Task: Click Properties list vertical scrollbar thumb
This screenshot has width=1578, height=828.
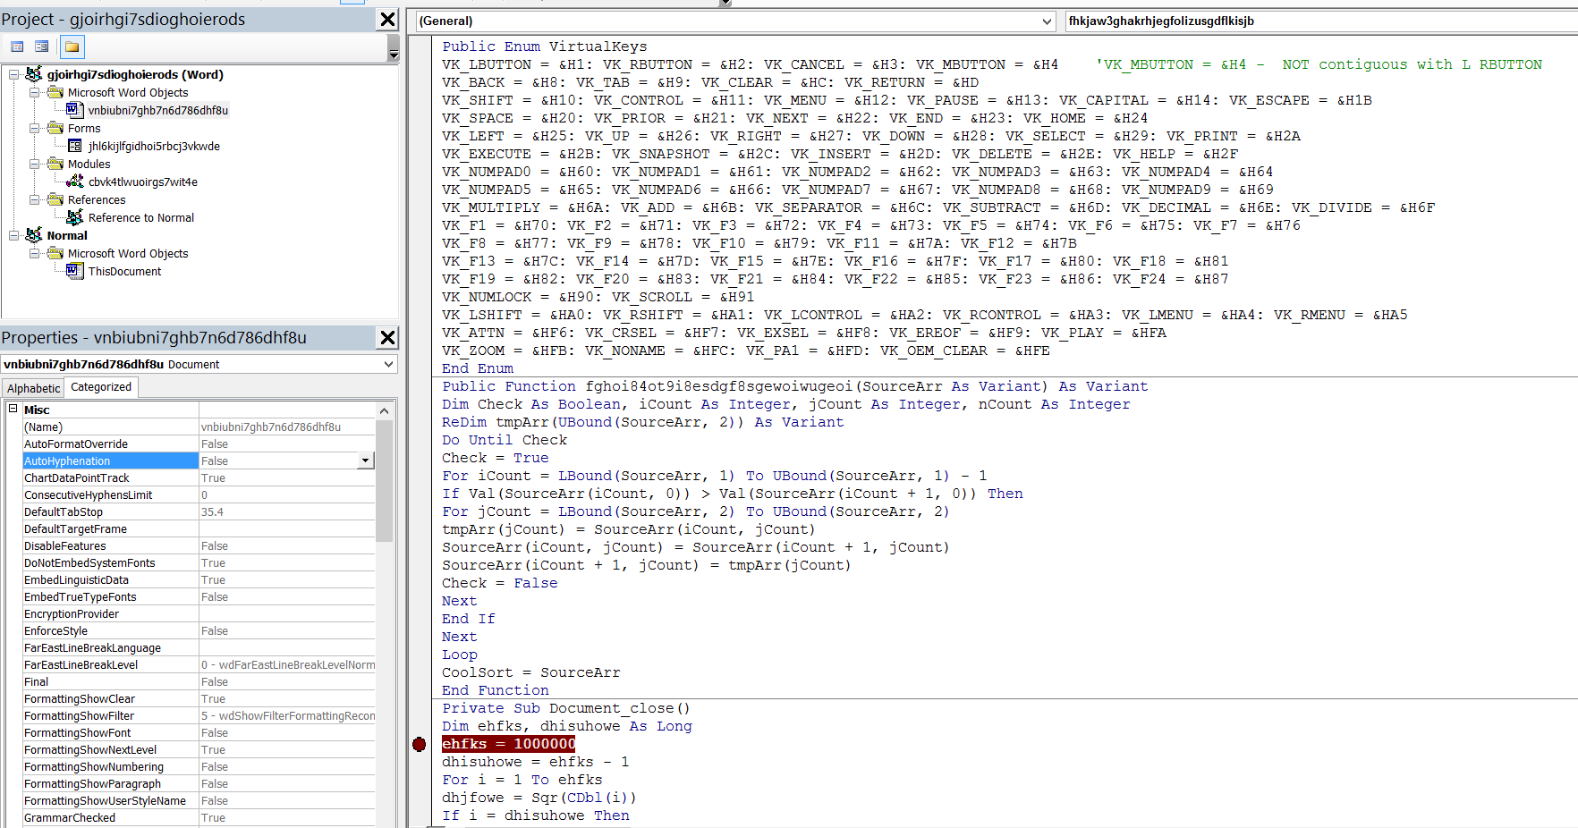Action: [x=385, y=480]
